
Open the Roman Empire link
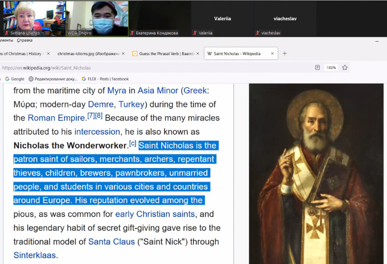point(56,118)
